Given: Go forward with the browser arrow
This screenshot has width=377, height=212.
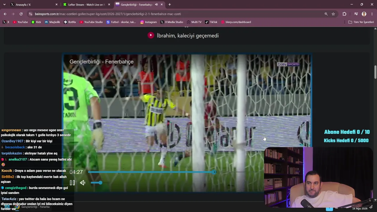Looking at the screenshot, I should point(13,14).
